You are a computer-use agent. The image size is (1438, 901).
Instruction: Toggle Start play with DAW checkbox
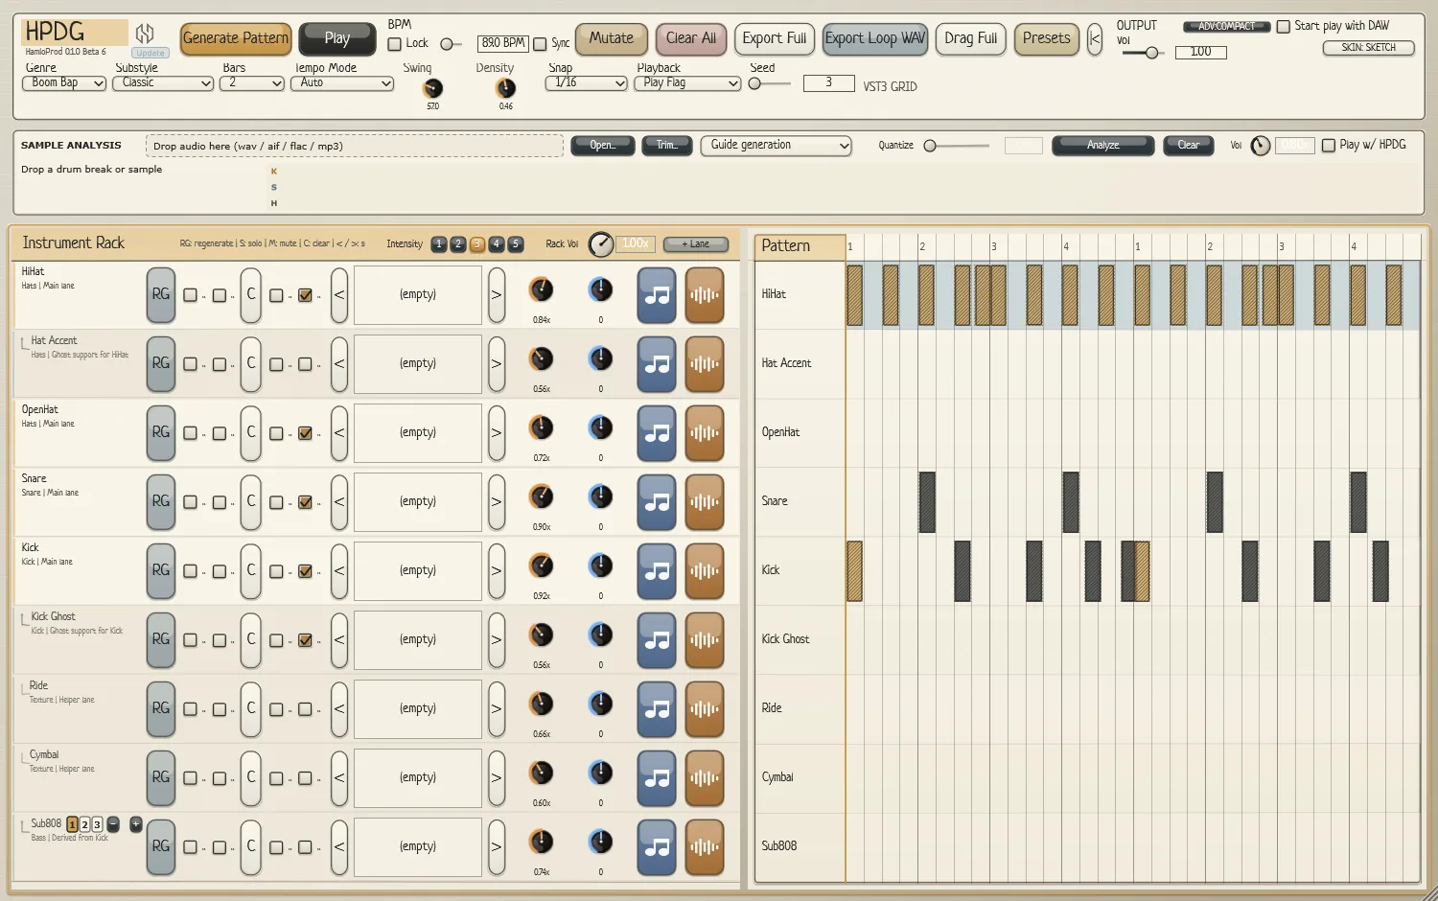1283,27
